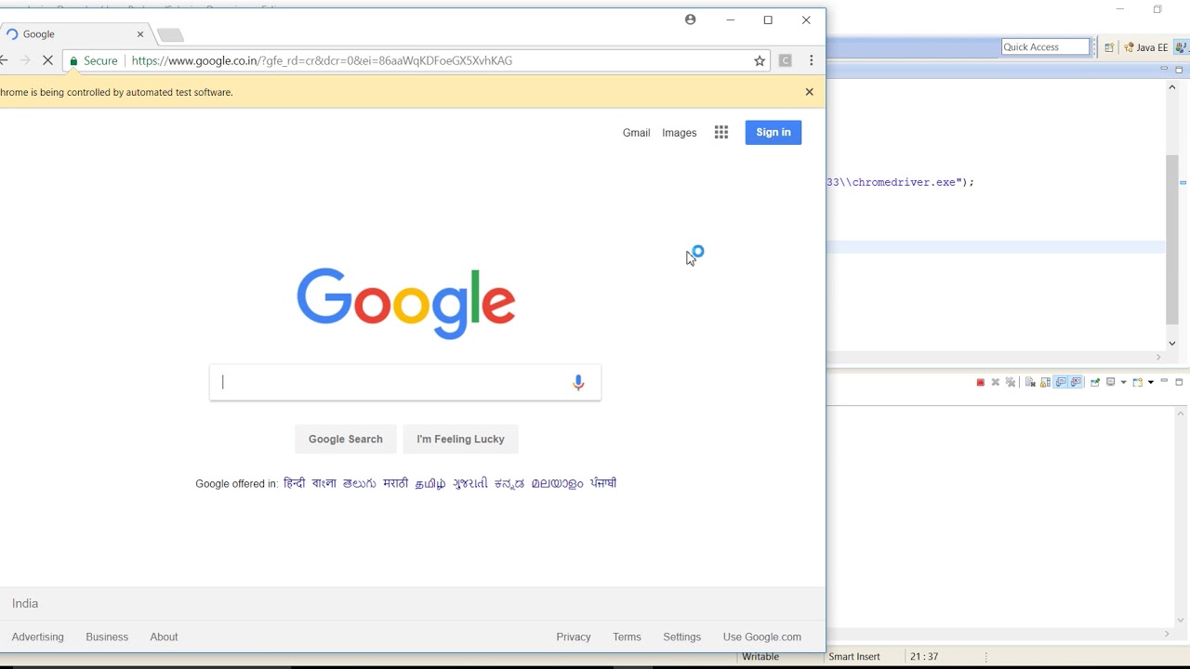Open a new Chrome tab
1190x669 pixels.
coord(170,34)
